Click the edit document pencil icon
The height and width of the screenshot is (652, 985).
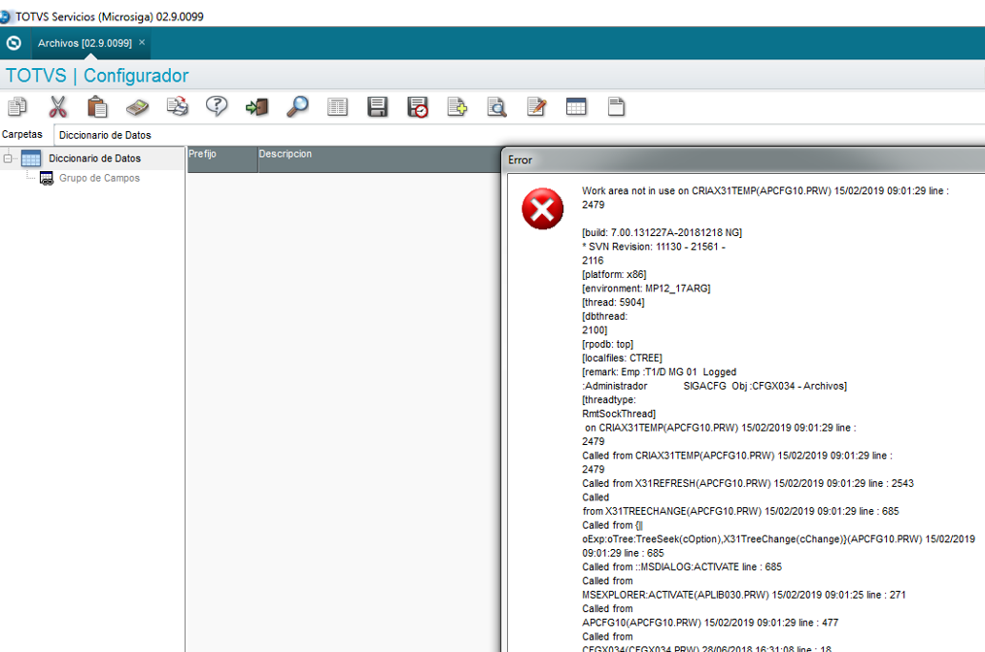536,107
